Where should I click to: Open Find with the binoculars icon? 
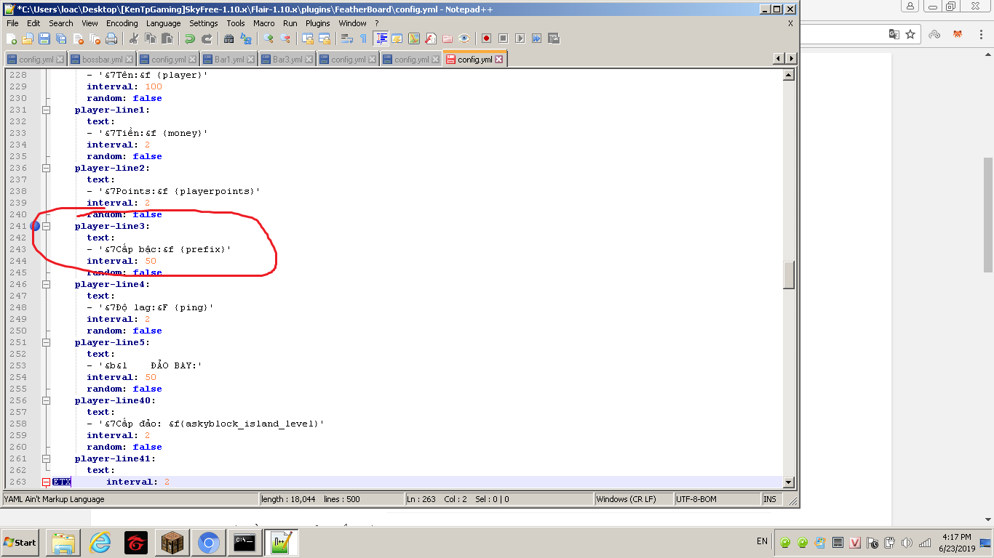tap(229, 39)
